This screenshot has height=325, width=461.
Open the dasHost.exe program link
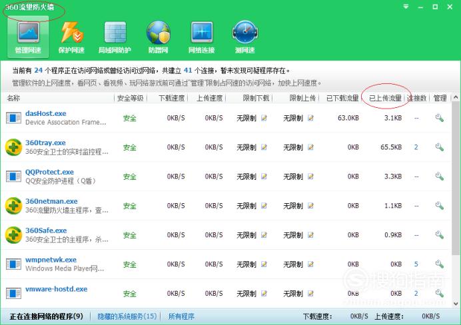[45, 113]
